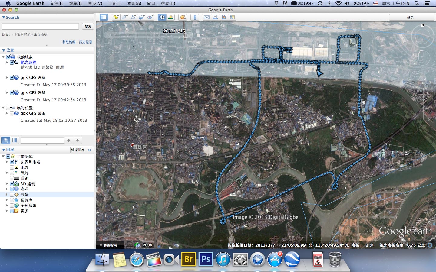
Task: Click the Print toolbar icon
Action: point(215,17)
